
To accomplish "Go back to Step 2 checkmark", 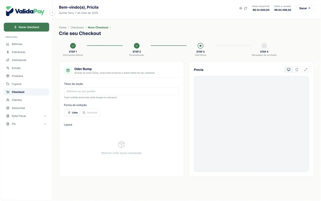I will point(137,46).
